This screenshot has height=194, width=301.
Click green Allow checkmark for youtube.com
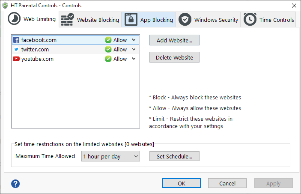click(108, 59)
